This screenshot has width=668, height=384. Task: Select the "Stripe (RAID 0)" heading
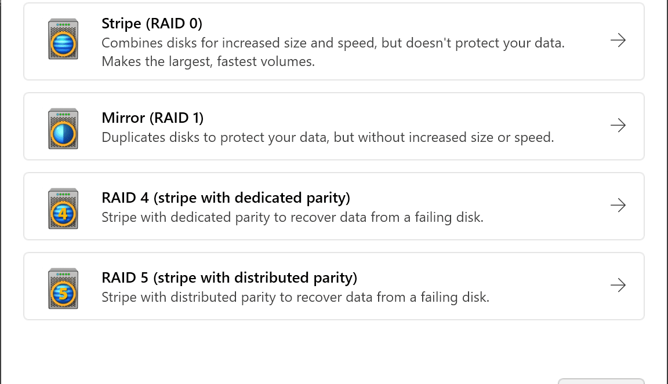pos(152,23)
